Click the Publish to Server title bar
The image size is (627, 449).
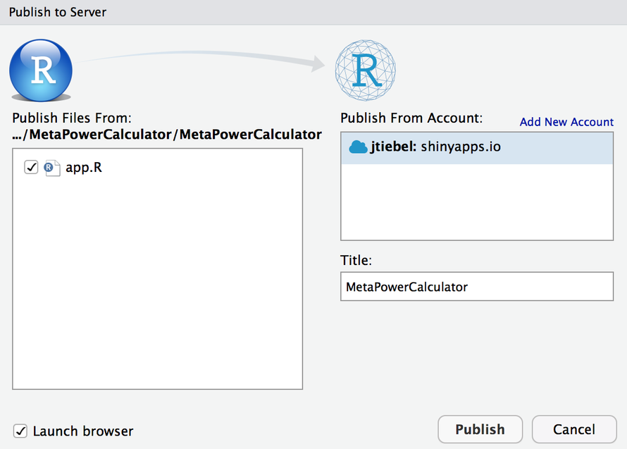(313, 12)
